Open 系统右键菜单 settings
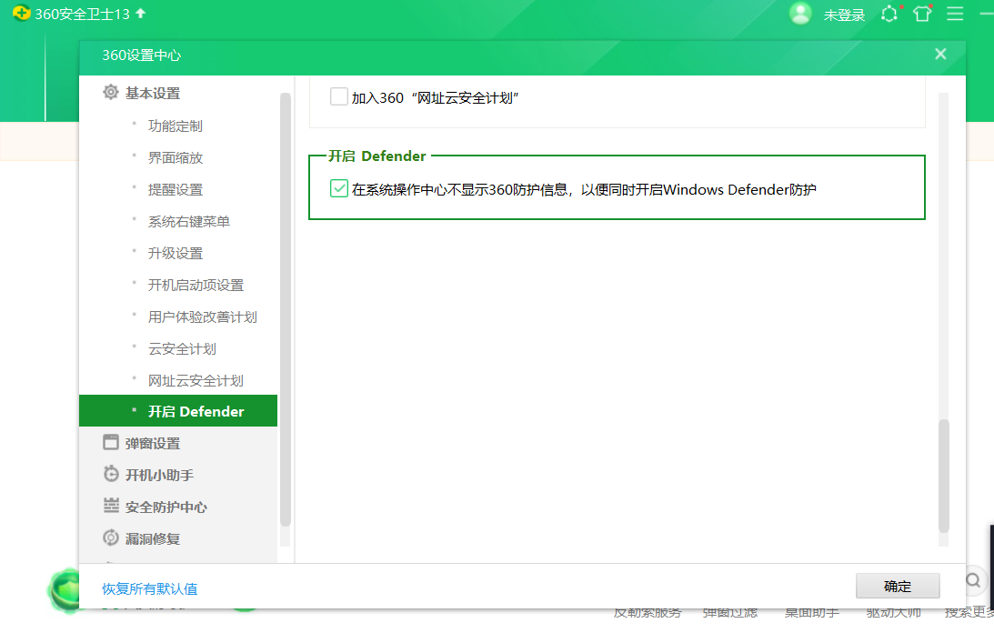The image size is (994, 633). click(x=189, y=221)
